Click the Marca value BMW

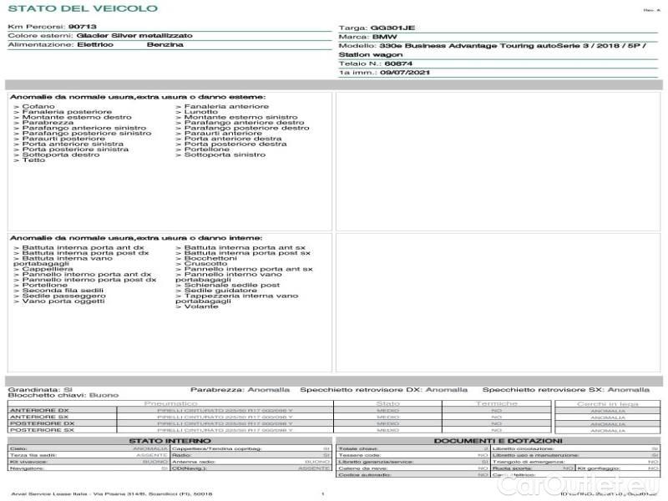coord(384,37)
